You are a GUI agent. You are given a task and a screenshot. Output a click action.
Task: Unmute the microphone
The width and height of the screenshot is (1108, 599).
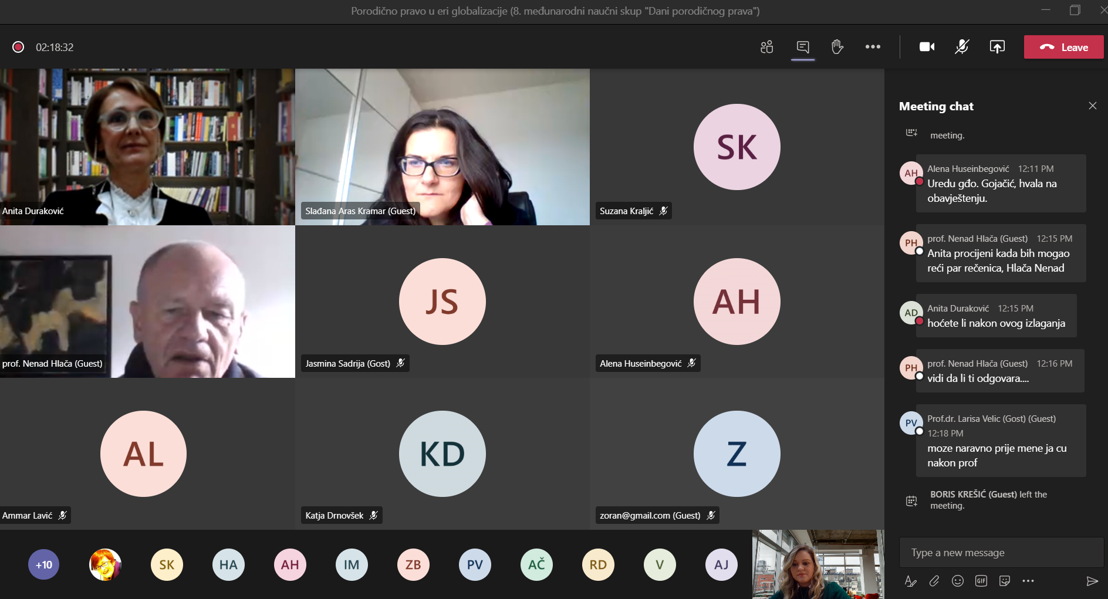click(962, 47)
